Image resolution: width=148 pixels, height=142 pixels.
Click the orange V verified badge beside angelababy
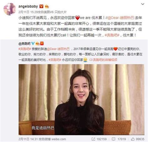click(x=41, y=7)
